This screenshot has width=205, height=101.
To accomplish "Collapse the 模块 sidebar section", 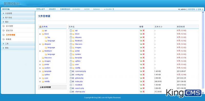I will pos(18,22).
